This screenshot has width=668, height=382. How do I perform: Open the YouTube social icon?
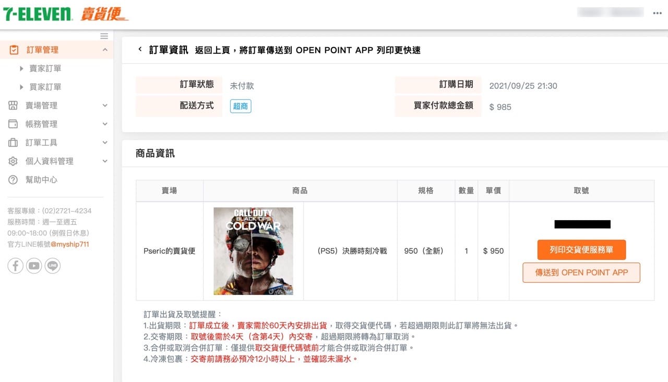pyautogui.click(x=34, y=266)
